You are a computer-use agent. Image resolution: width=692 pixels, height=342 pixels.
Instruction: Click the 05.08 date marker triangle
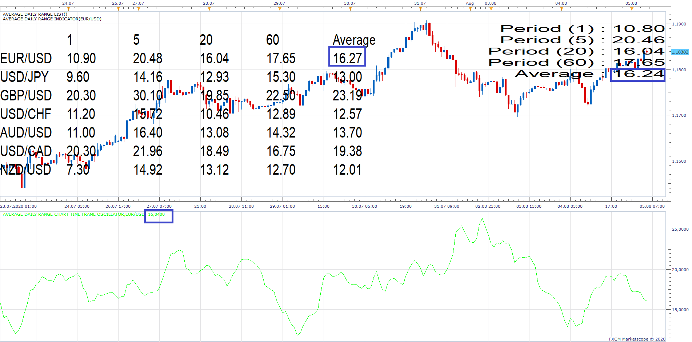[x=631, y=8]
